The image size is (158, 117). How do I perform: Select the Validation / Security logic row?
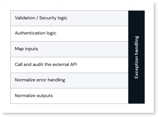click(x=69, y=18)
